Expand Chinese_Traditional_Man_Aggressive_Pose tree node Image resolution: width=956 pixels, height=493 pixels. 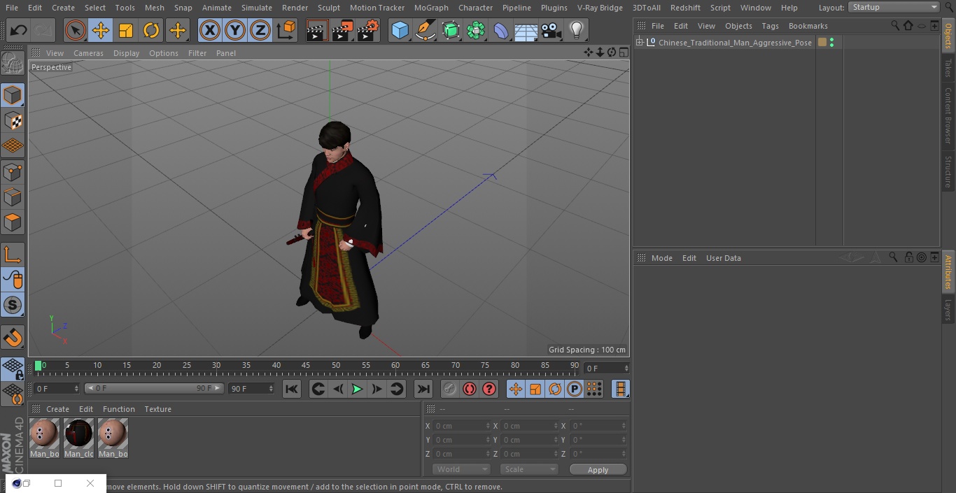tap(639, 43)
